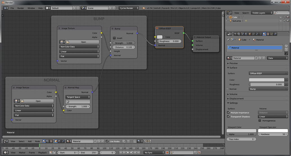
Task: Toggle Cube selectability cursor icon
Action: click(284, 17)
